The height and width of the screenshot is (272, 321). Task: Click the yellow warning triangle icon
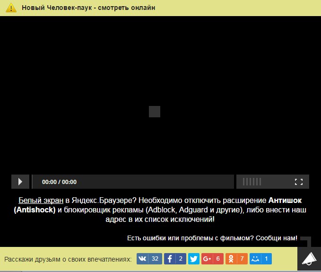11,8
